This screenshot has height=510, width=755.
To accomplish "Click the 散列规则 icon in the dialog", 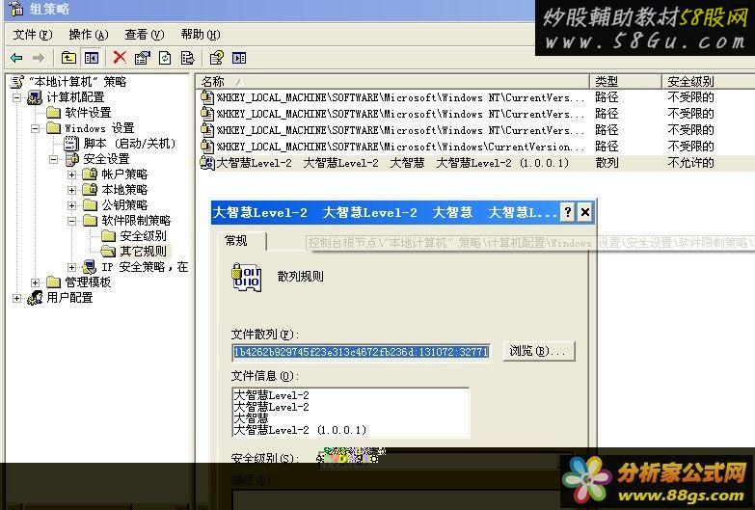I will [247, 277].
